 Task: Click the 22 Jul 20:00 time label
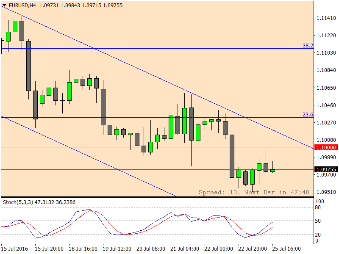(253, 249)
